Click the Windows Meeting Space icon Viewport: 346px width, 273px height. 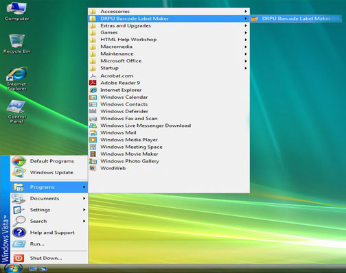(93, 147)
